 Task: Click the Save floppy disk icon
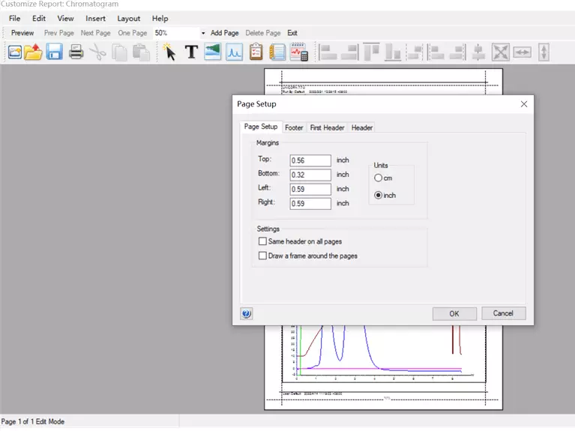point(54,52)
